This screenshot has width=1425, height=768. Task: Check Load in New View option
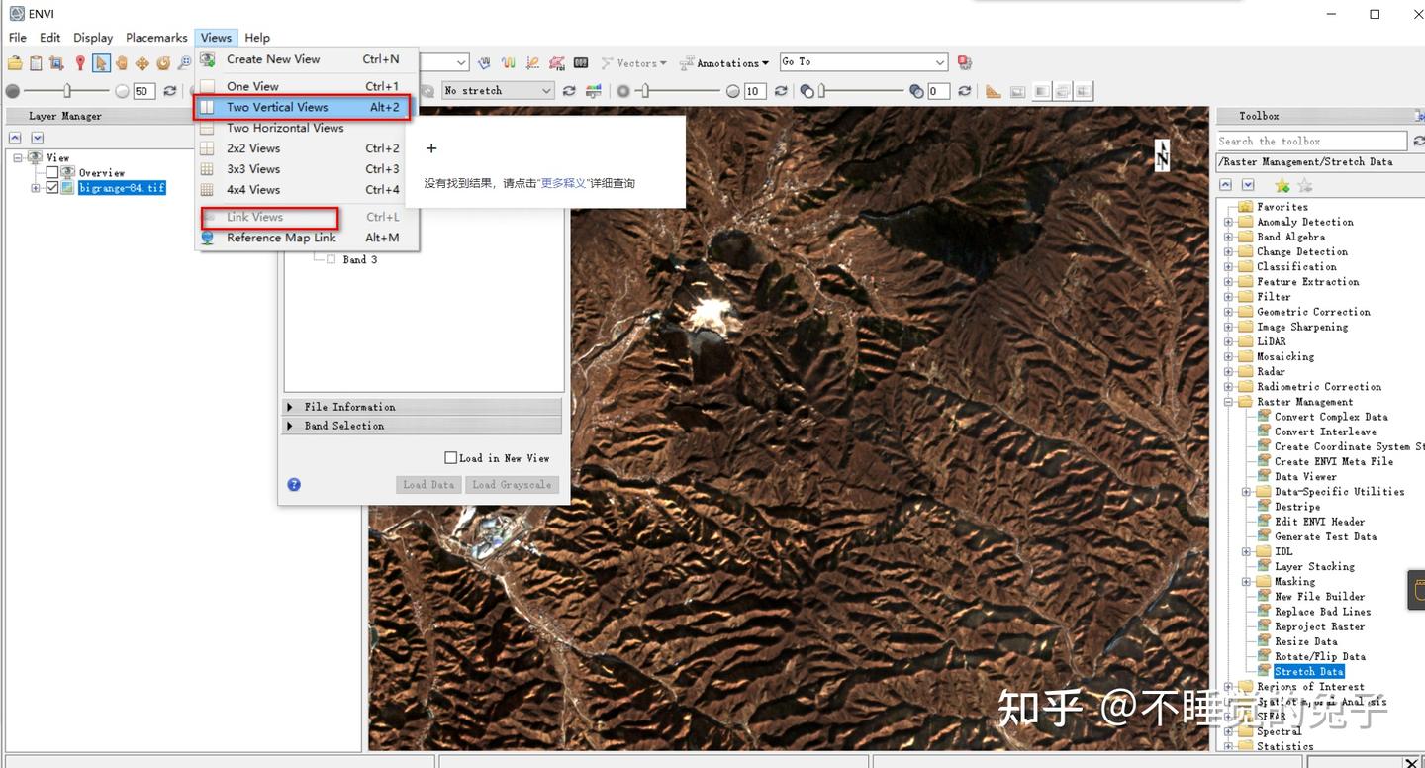tap(451, 457)
